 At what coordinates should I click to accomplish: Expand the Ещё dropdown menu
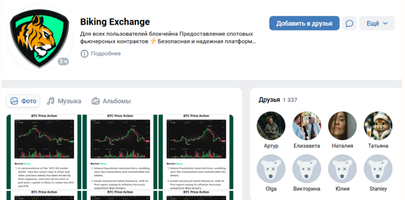(377, 23)
